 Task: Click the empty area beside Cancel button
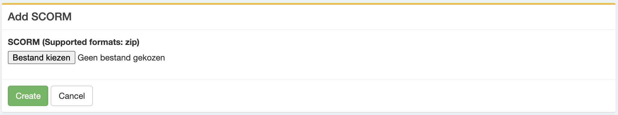(x=353, y=96)
